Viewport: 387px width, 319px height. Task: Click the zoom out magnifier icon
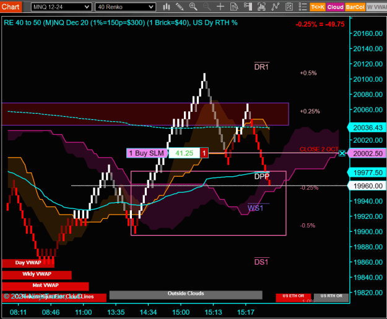207,7
